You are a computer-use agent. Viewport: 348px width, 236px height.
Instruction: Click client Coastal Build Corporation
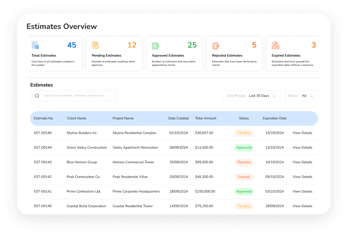coord(86,206)
